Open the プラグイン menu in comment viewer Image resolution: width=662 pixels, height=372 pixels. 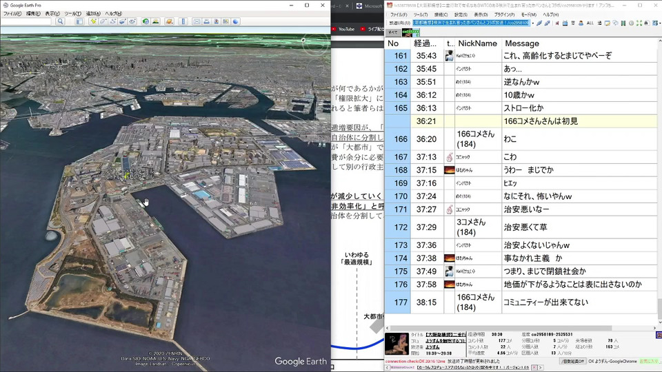pos(504,14)
